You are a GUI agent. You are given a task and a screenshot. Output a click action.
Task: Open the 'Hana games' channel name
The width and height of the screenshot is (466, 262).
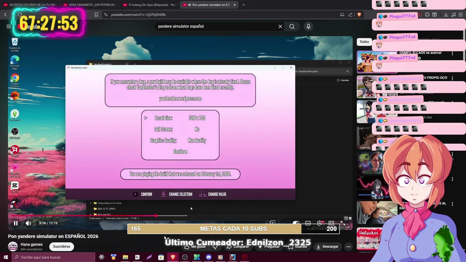click(x=31, y=245)
